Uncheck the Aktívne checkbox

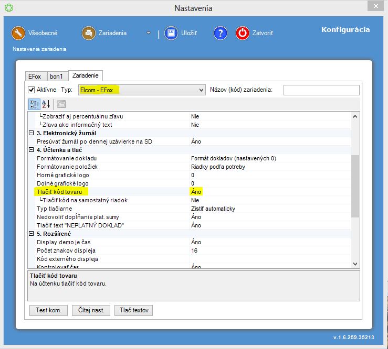pos(32,90)
